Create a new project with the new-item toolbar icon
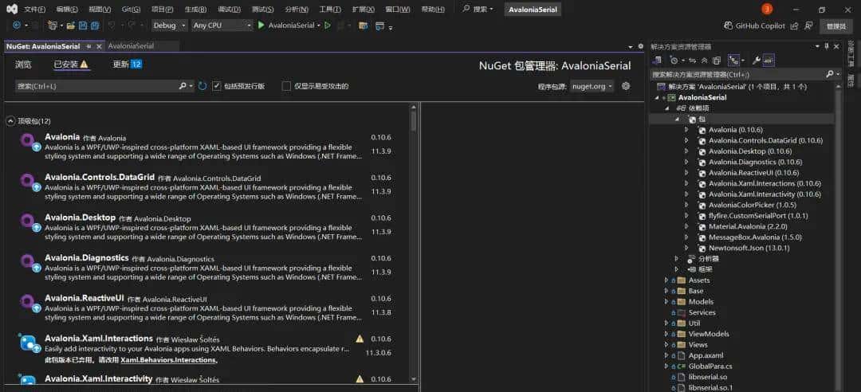 pyautogui.click(x=53, y=25)
